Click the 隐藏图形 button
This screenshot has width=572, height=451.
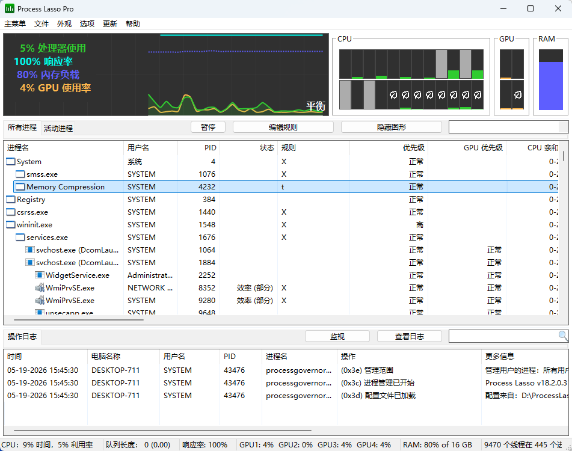(x=392, y=127)
